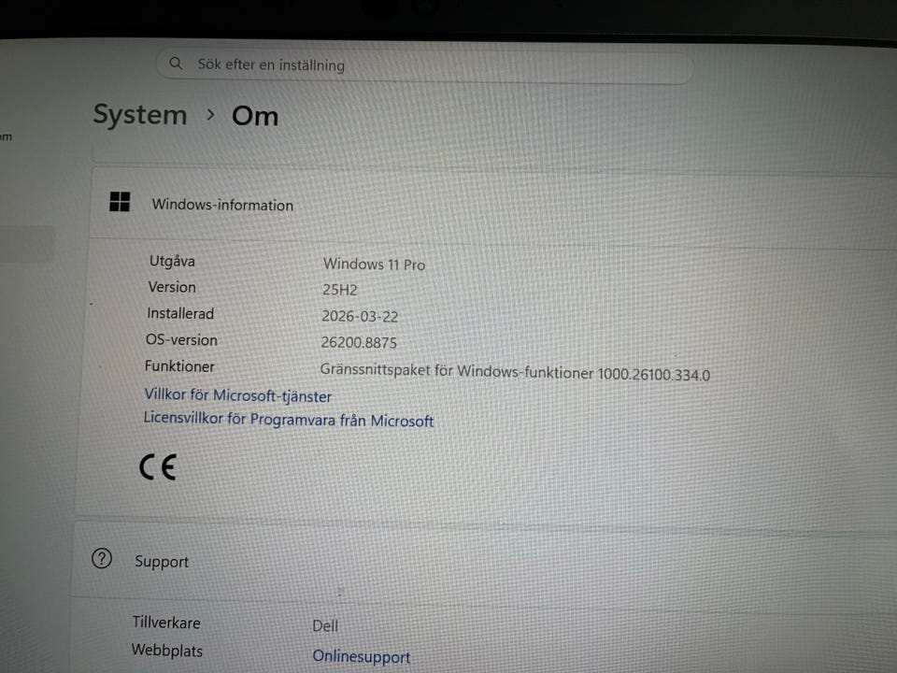This screenshot has width=897, height=673.
Task: Select OS build '26200.8875'
Action: (359, 342)
